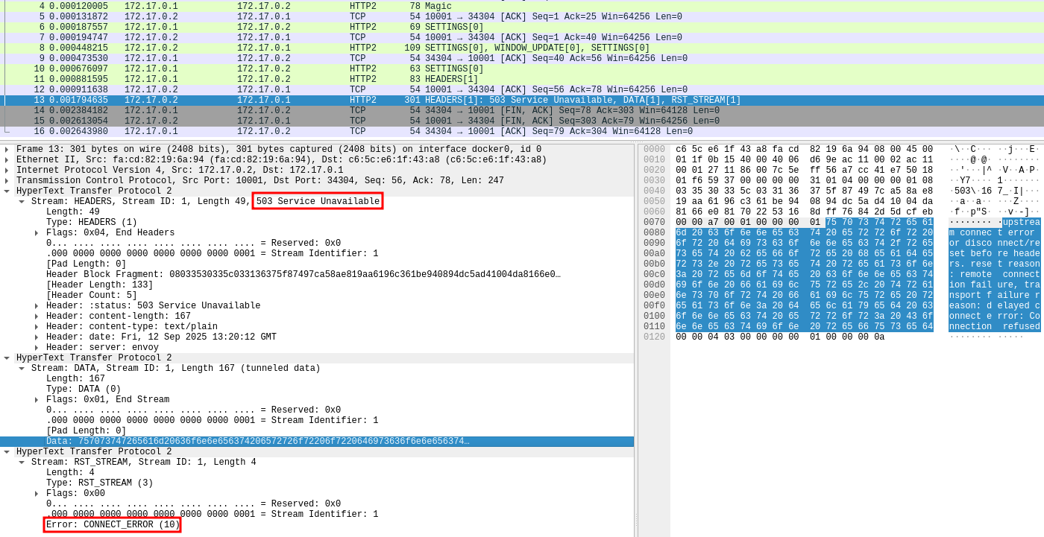Select packet 8 SETTINGS, WINDOW_UPDATE row
Screen dimensions: 1044x537
pos(298,48)
